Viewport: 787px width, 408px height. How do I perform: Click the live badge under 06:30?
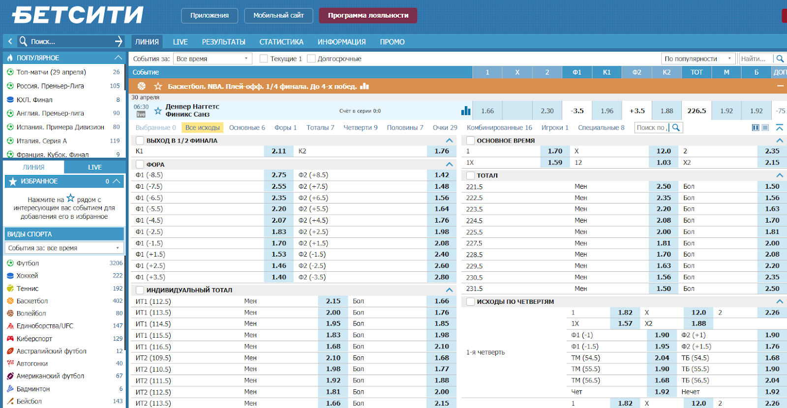[141, 114]
